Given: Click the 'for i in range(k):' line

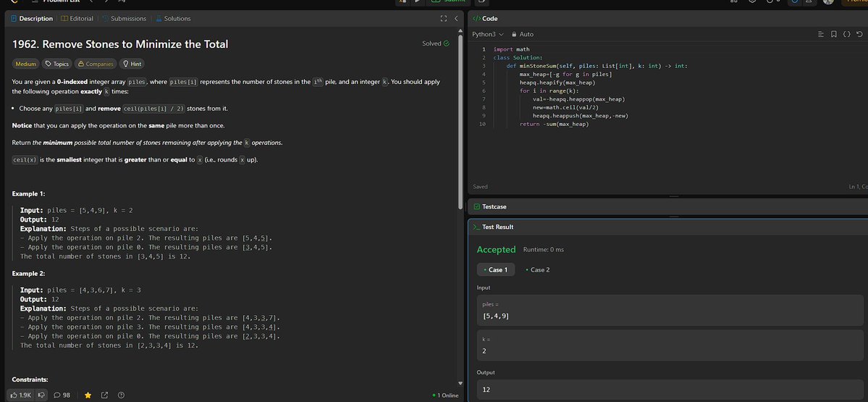Looking at the screenshot, I should 549,91.
